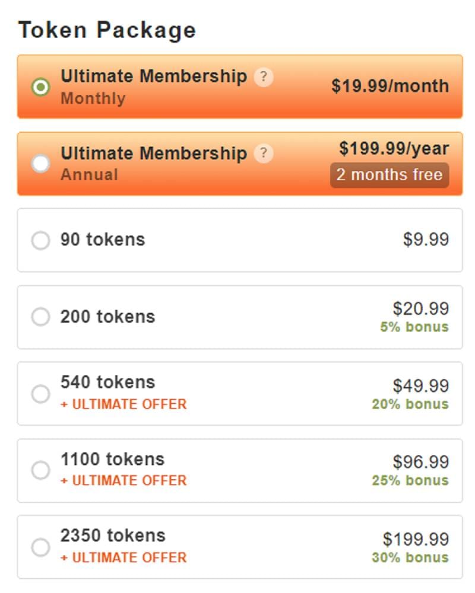Click the ULTIMATE OFFER label under 1100 tokens

tap(125, 480)
